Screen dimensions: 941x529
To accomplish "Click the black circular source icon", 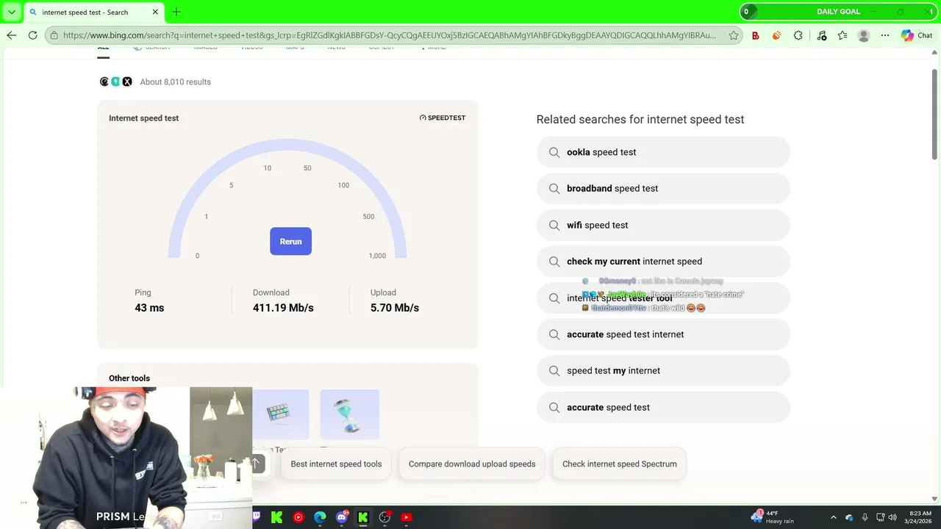I will (104, 82).
